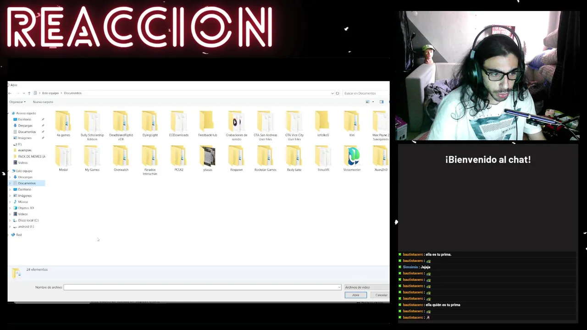Select GTA San Andreas User Files folder

tap(266, 126)
